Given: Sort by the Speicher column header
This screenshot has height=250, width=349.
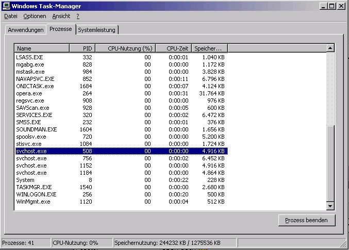Looking at the screenshot, I should point(210,48).
